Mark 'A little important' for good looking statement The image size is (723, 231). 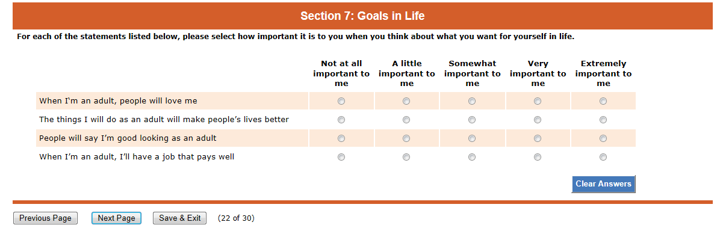point(406,138)
